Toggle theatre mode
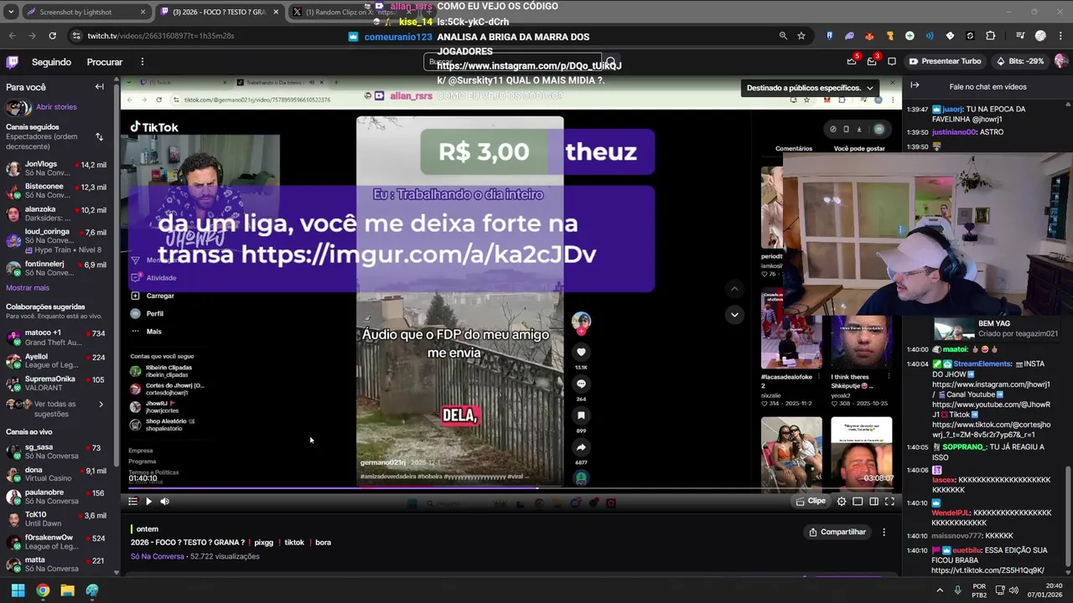The width and height of the screenshot is (1073, 603). tap(873, 502)
